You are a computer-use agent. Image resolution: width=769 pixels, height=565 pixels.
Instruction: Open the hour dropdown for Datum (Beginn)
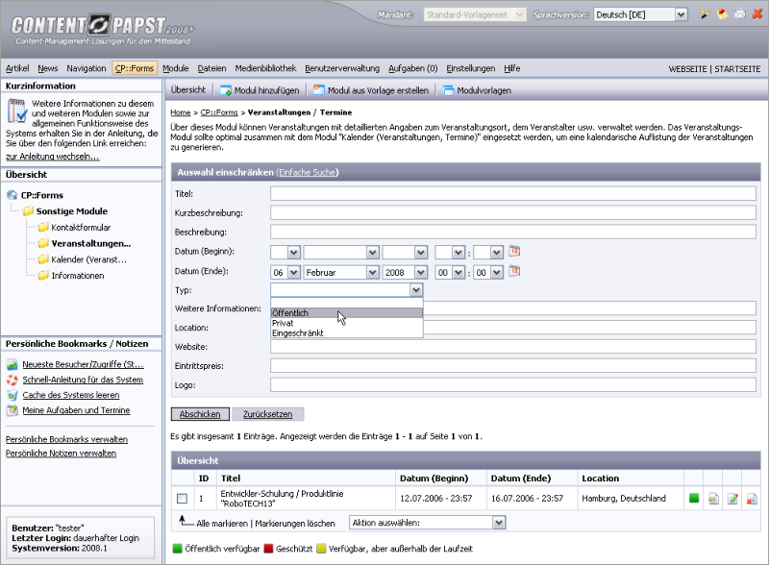(450, 252)
